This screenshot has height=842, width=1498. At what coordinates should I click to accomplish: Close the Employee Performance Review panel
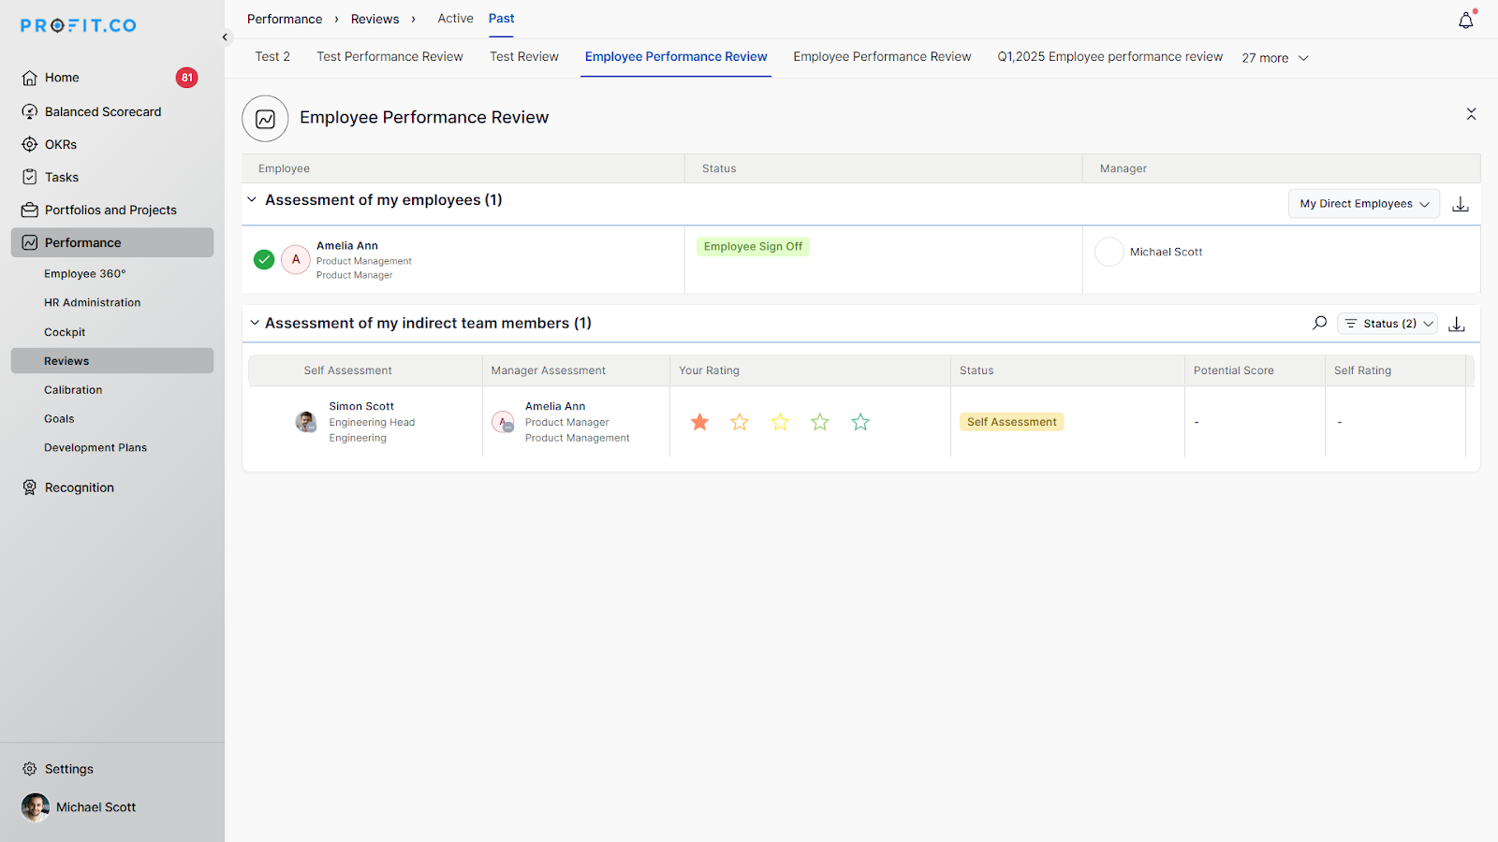click(1471, 114)
